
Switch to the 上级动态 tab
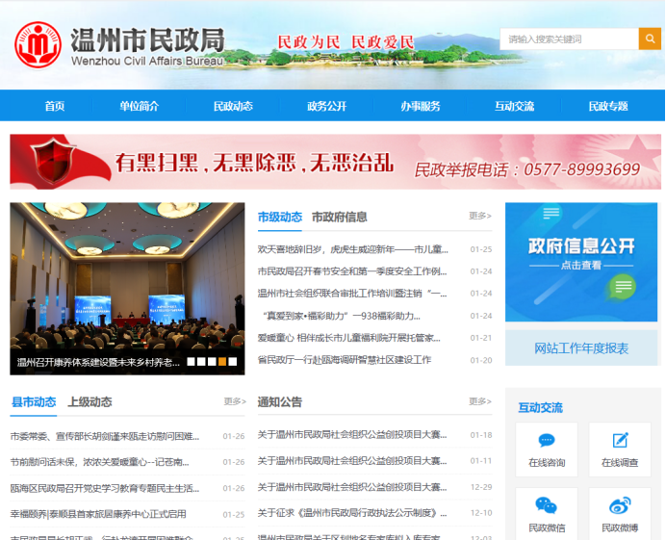click(x=90, y=402)
